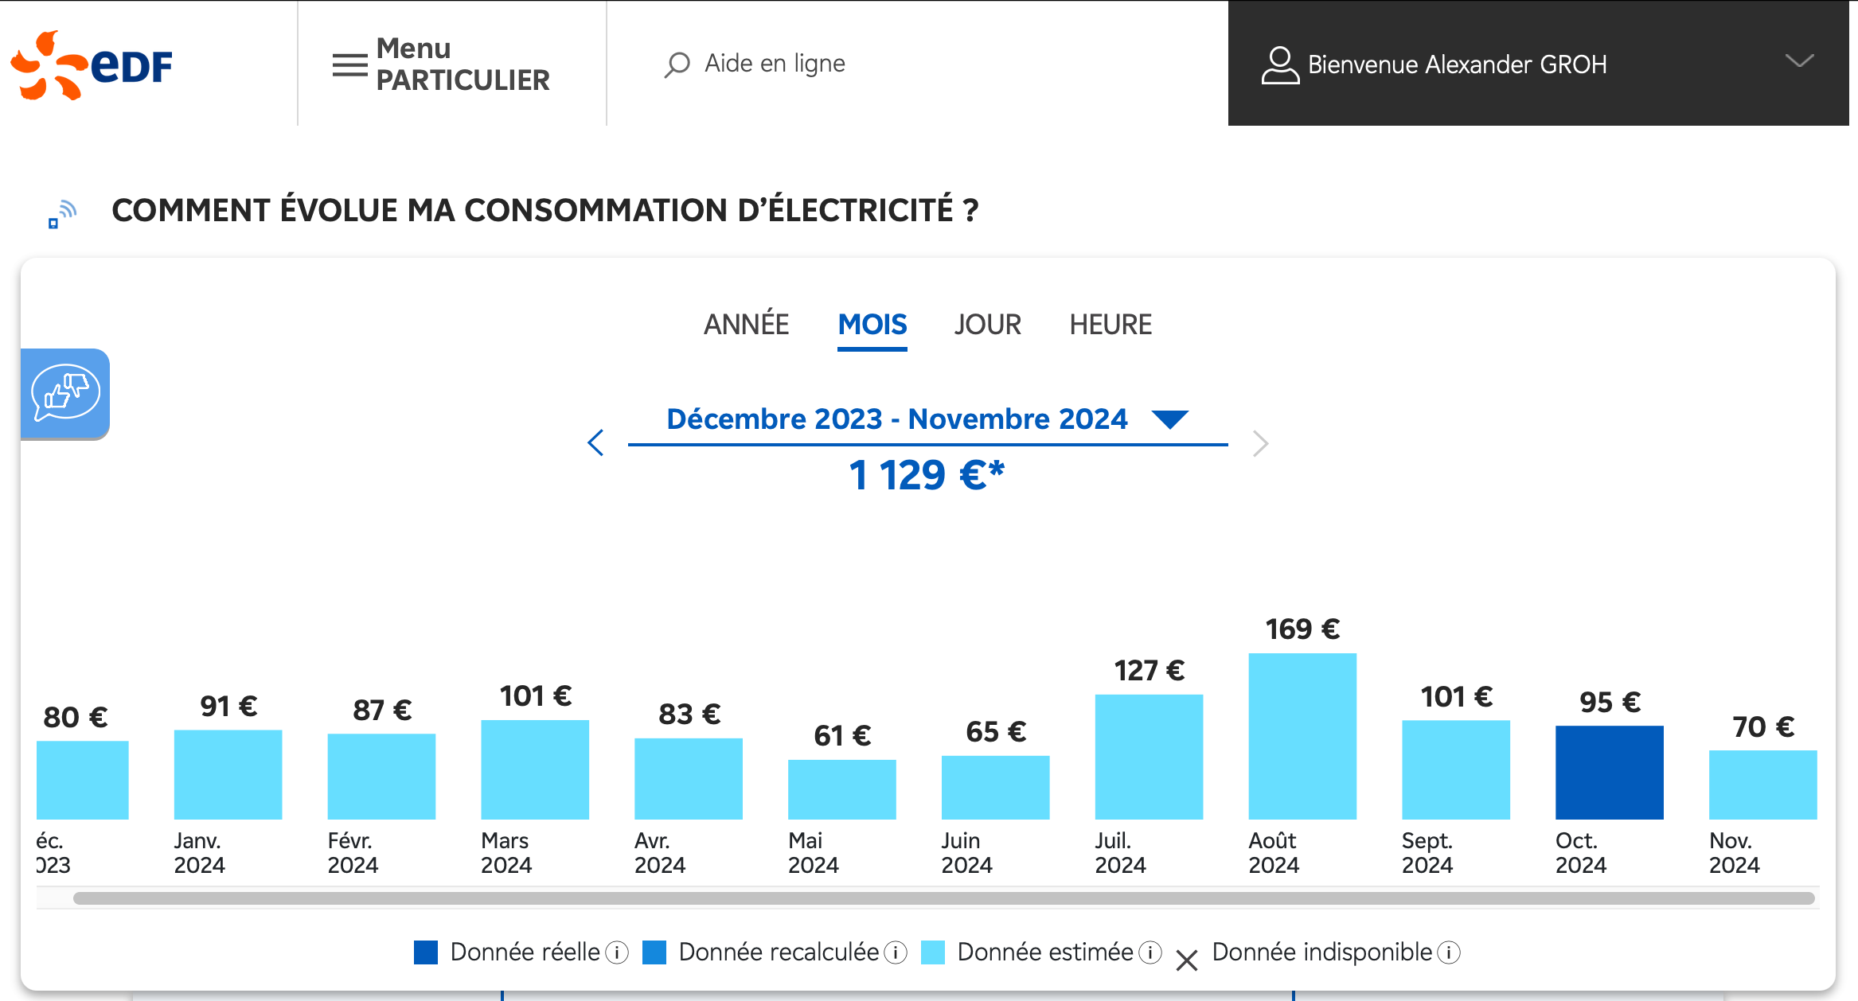The width and height of the screenshot is (1858, 1001).
Task: Go to previous period with left chevron
Action: (595, 442)
